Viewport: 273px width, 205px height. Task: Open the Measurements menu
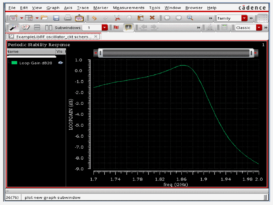(x=129, y=8)
